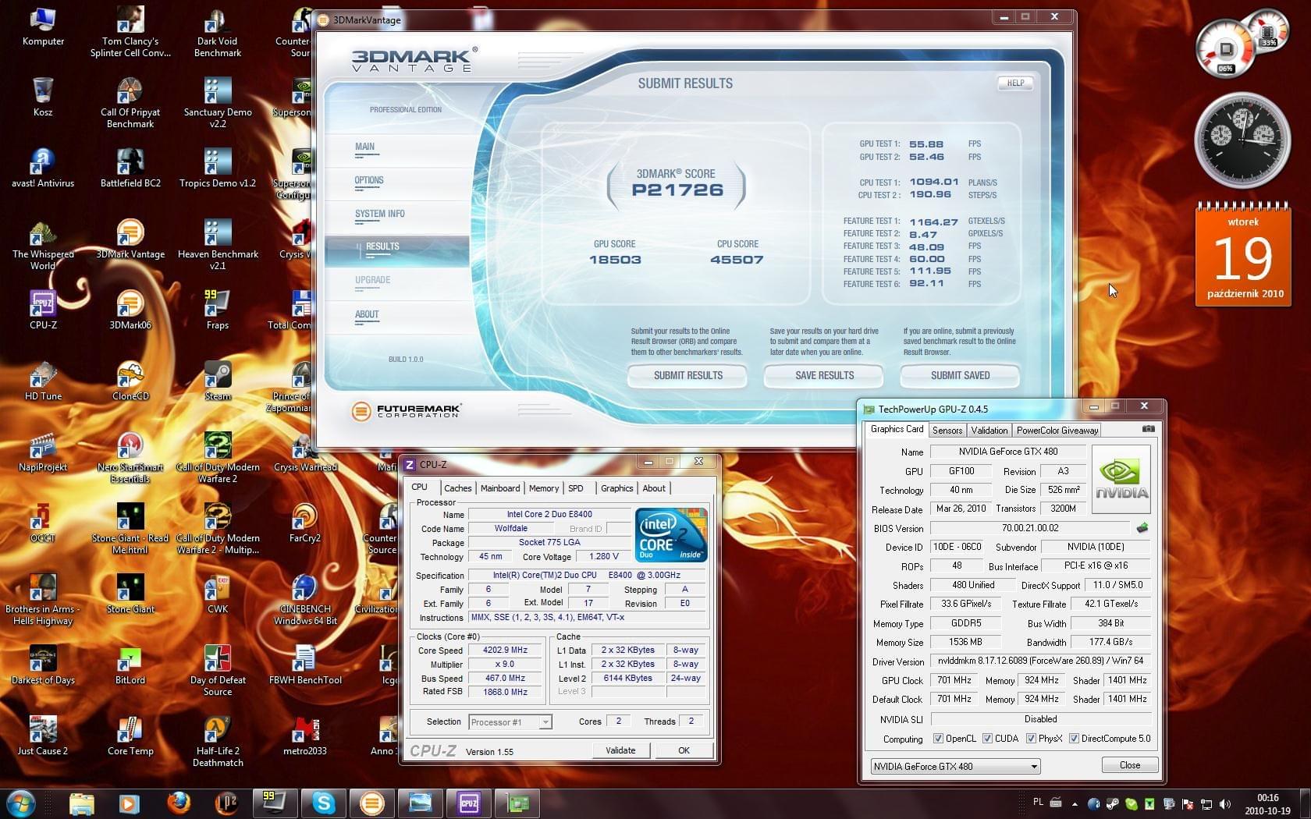Image resolution: width=1311 pixels, height=819 pixels.
Task: Open the Processor #1 selection dropdown
Action: point(510,722)
